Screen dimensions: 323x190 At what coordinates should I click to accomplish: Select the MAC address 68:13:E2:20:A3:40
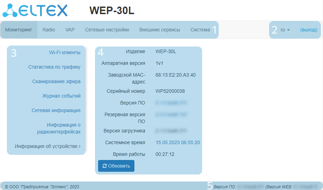pyautogui.click(x=175, y=75)
